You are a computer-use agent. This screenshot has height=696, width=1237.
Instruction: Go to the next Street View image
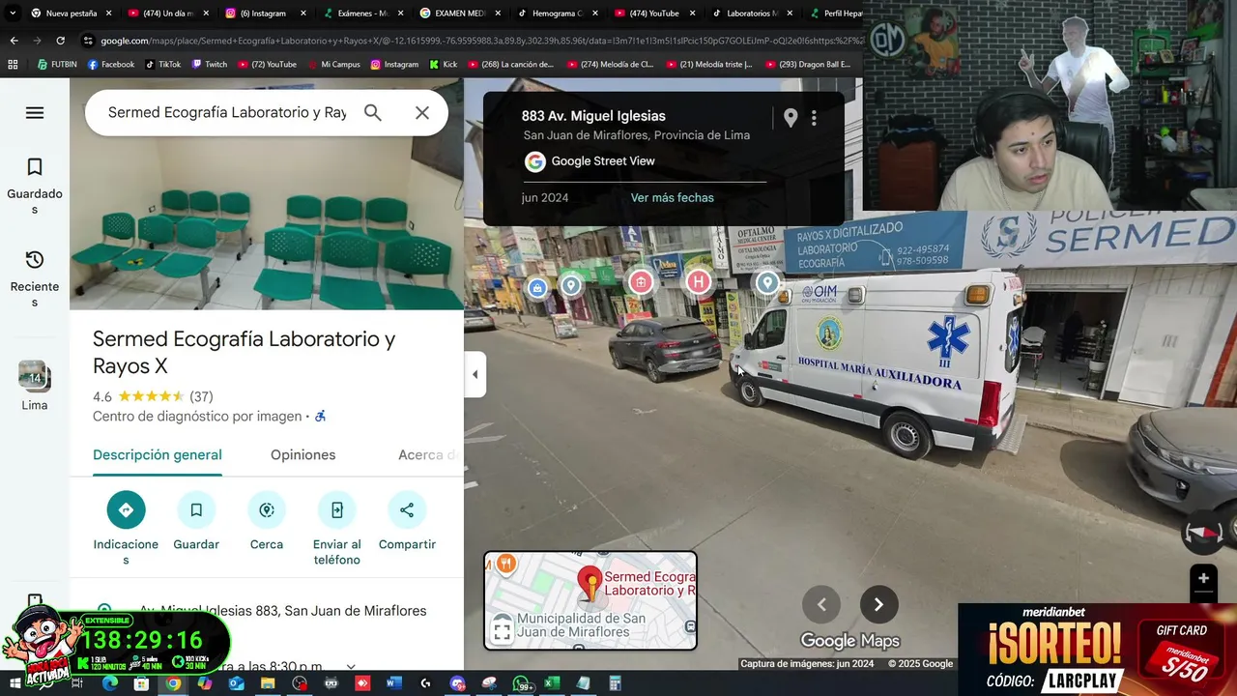(x=878, y=605)
